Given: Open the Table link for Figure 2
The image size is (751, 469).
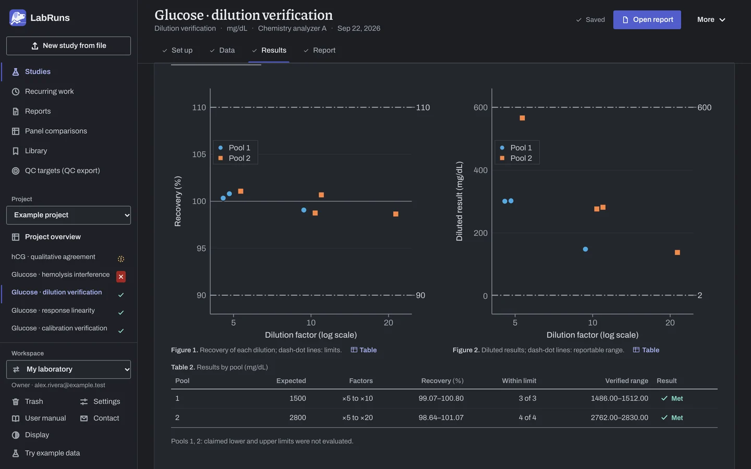Looking at the screenshot, I should click(646, 350).
